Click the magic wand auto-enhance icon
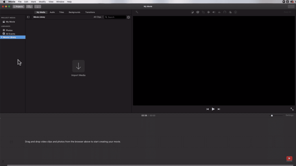Screen dimensions: 296x166 [x=137, y=12]
